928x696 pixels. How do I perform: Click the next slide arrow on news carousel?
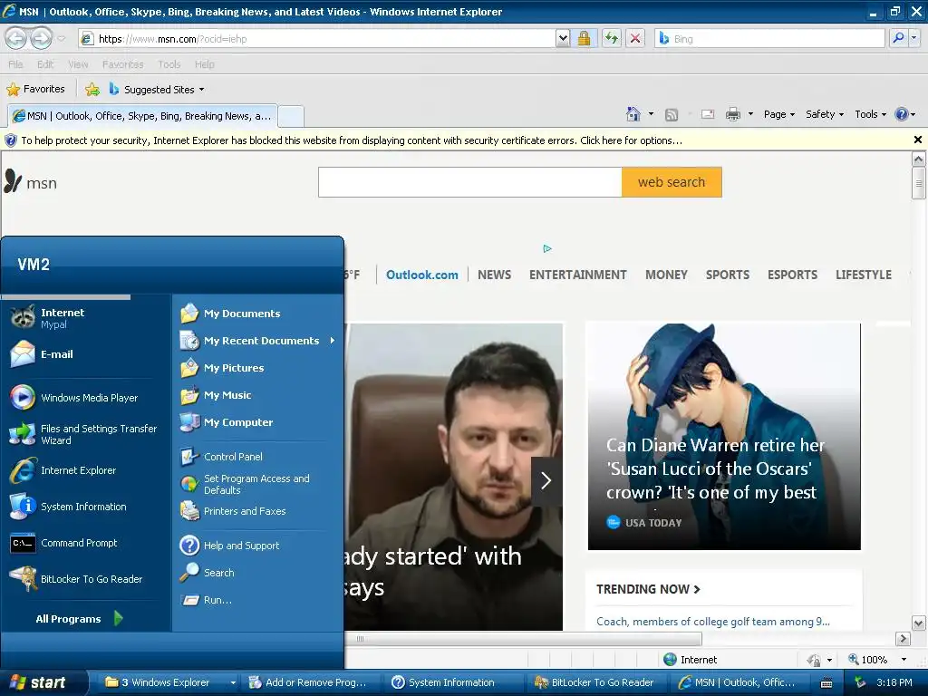546,480
